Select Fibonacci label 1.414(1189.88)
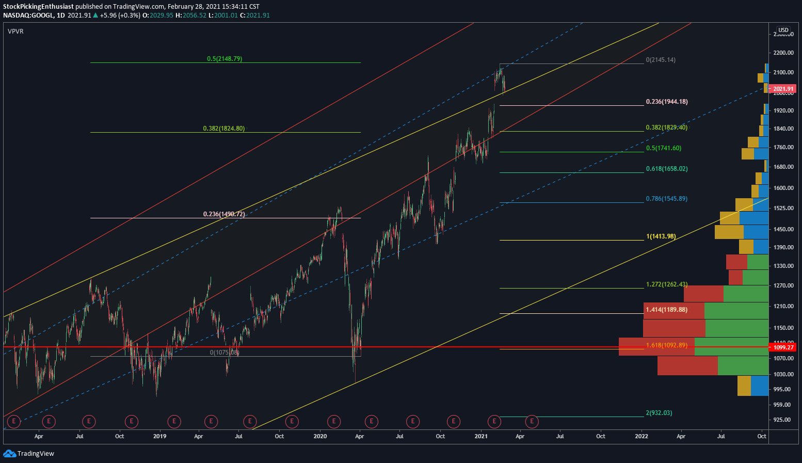 667,310
